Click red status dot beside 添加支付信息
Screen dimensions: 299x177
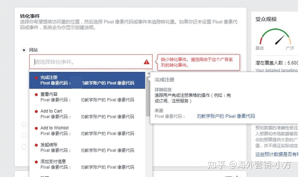[x=36, y=162]
